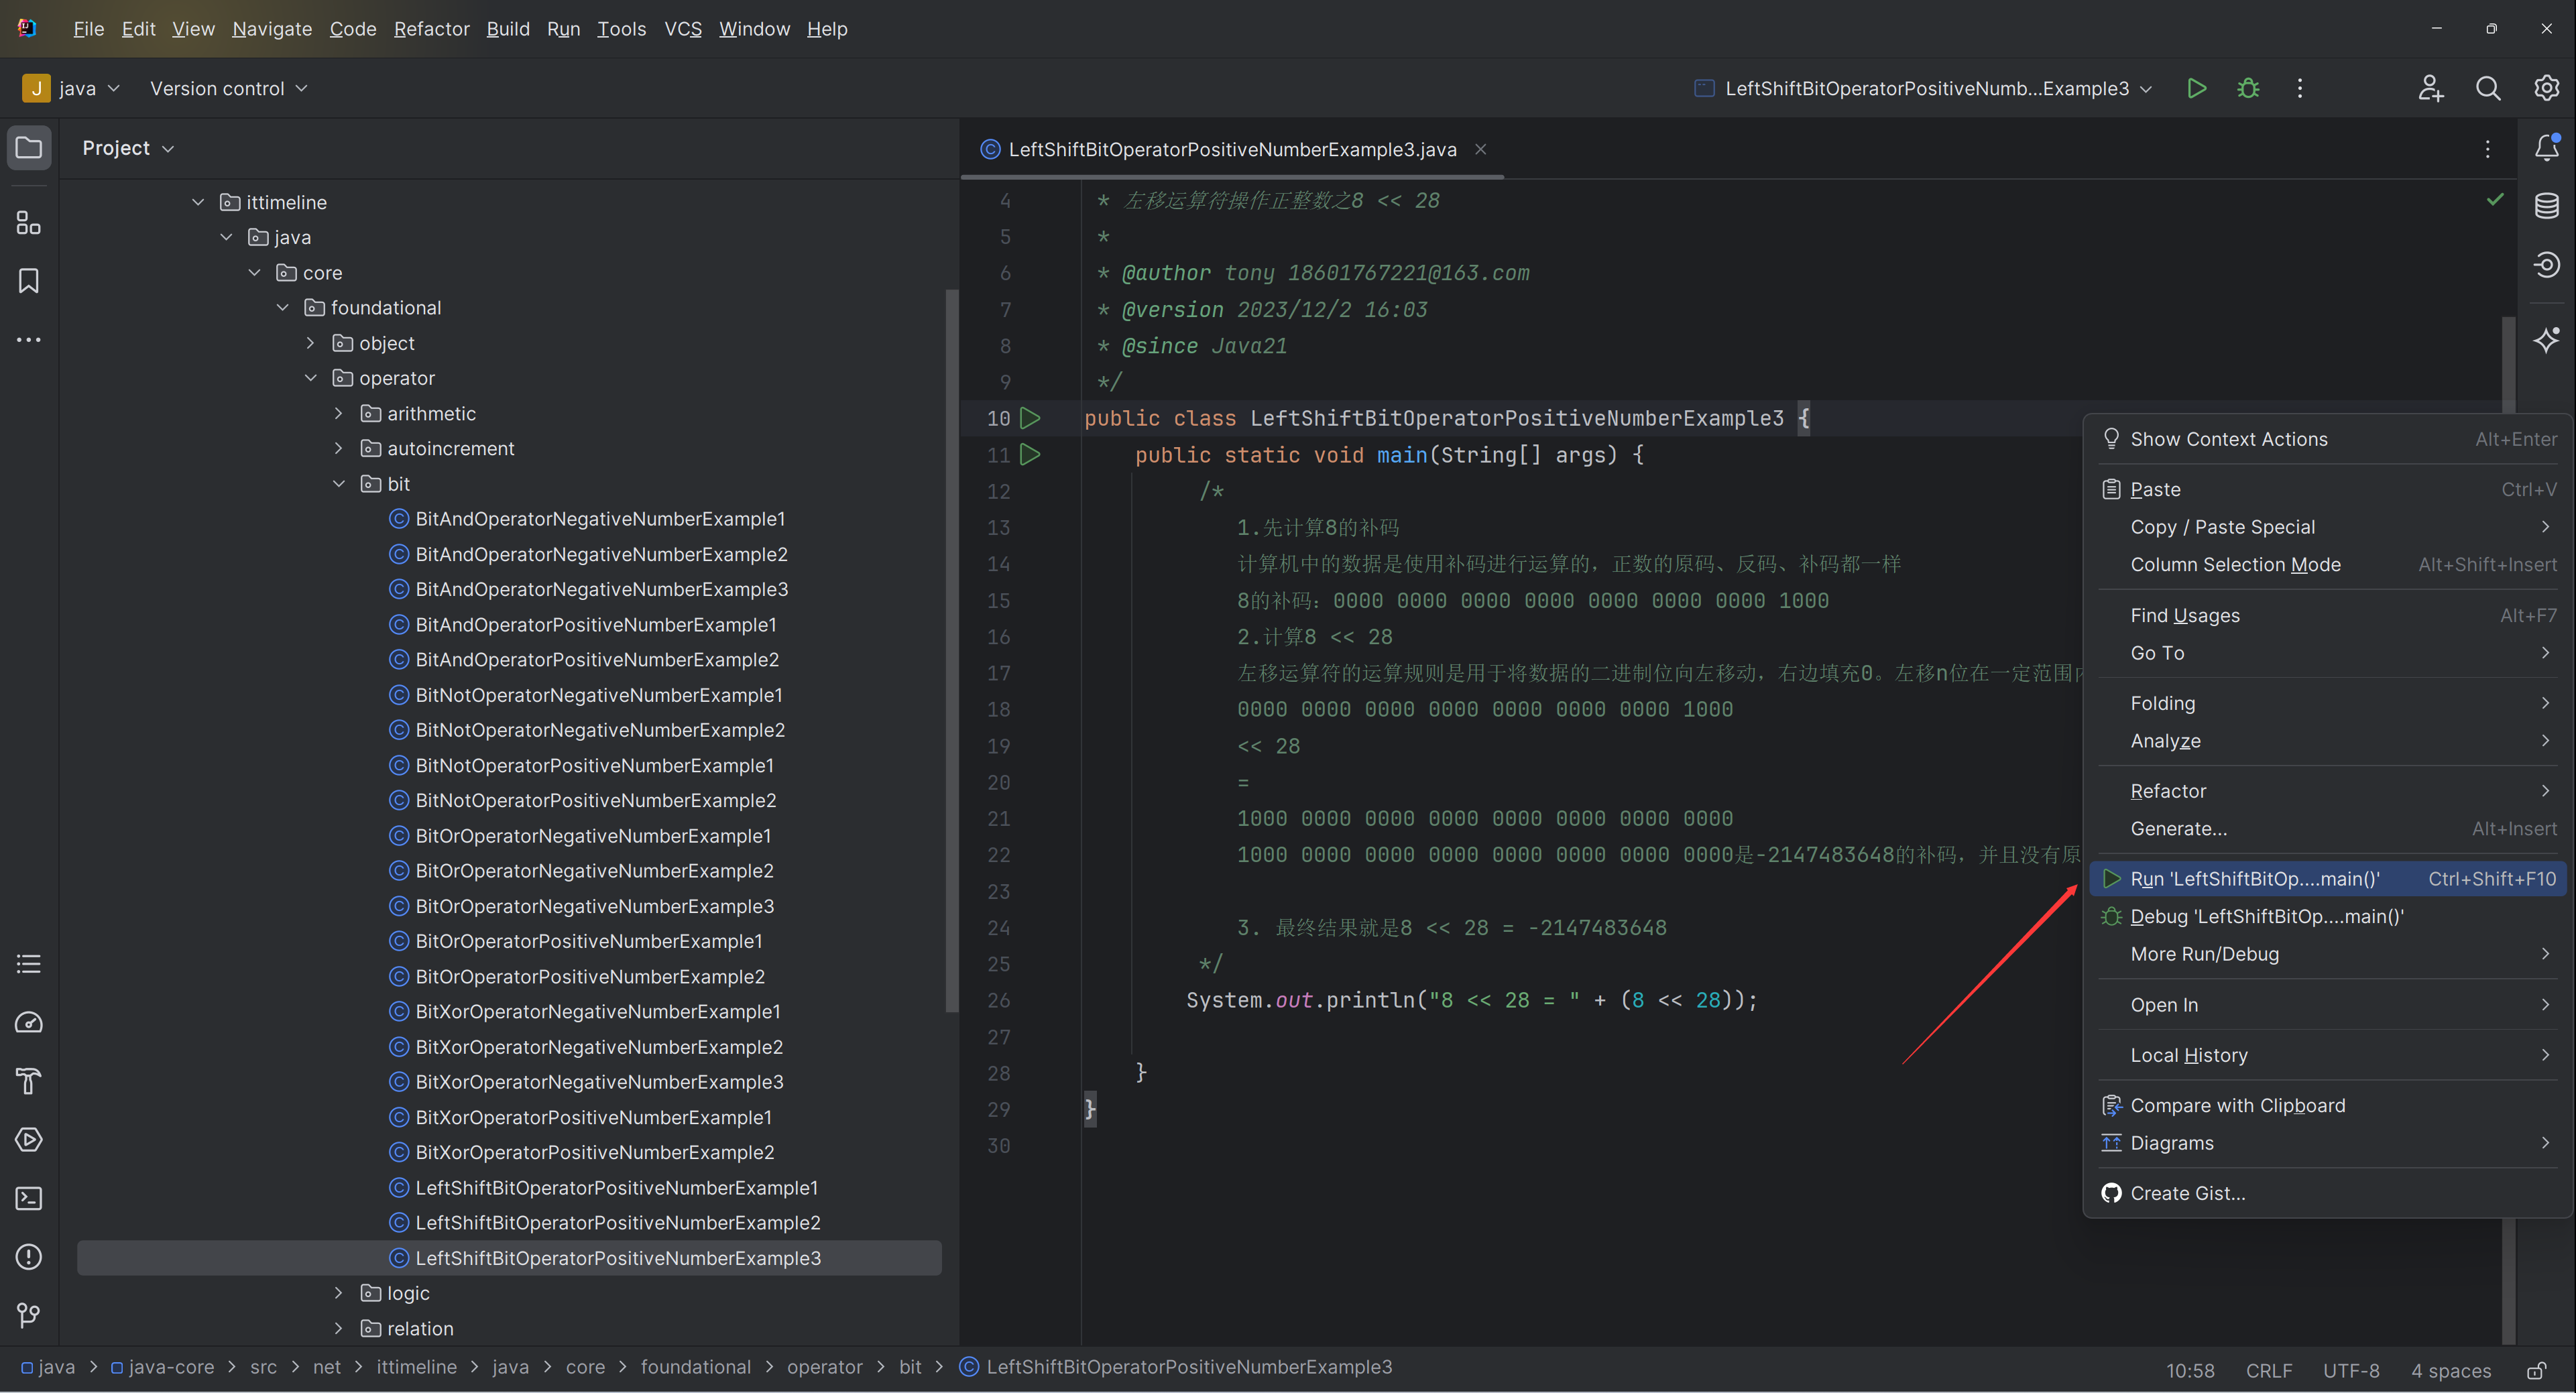
Task: Select Create Gist... in context menu
Action: [x=2328, y=1193]
